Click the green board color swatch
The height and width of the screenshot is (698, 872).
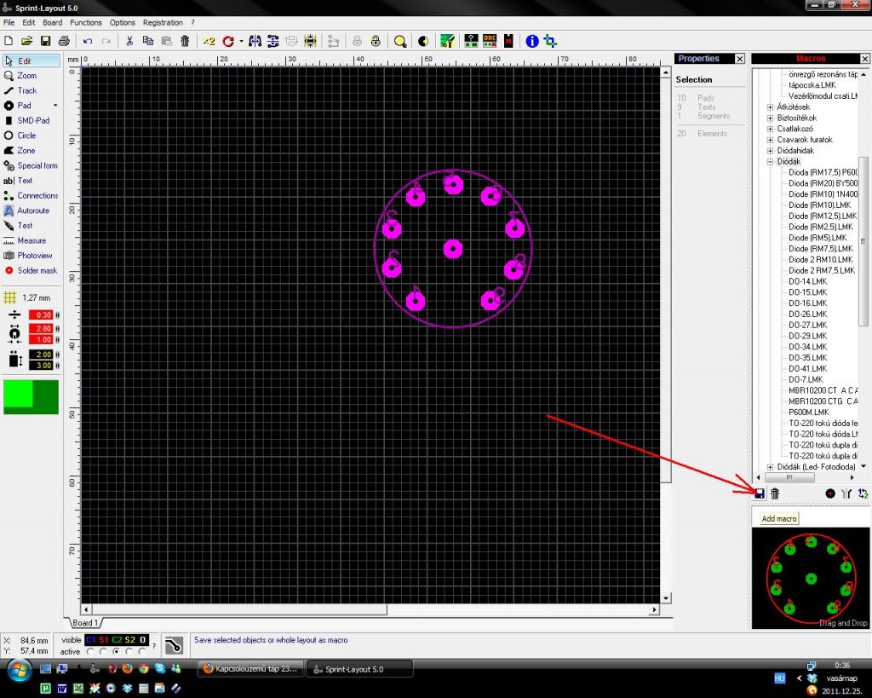coord(32,397)
